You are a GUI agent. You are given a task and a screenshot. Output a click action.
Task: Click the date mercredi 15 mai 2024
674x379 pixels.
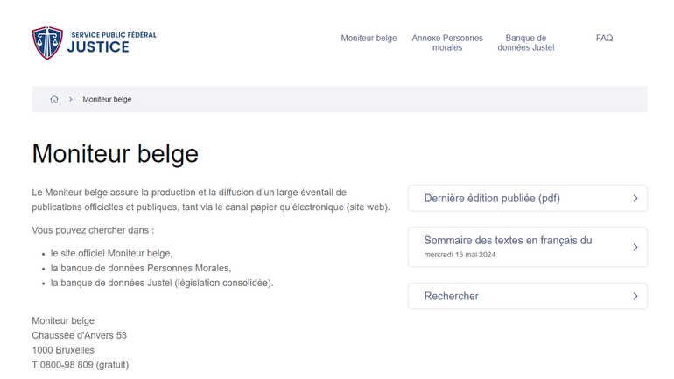point(460,256)
